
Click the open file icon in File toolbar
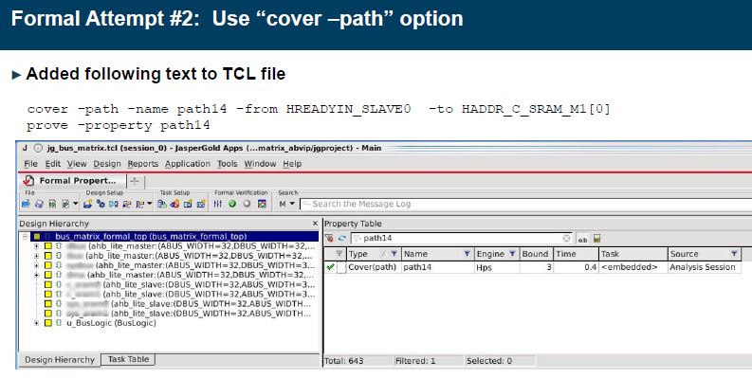26,204
